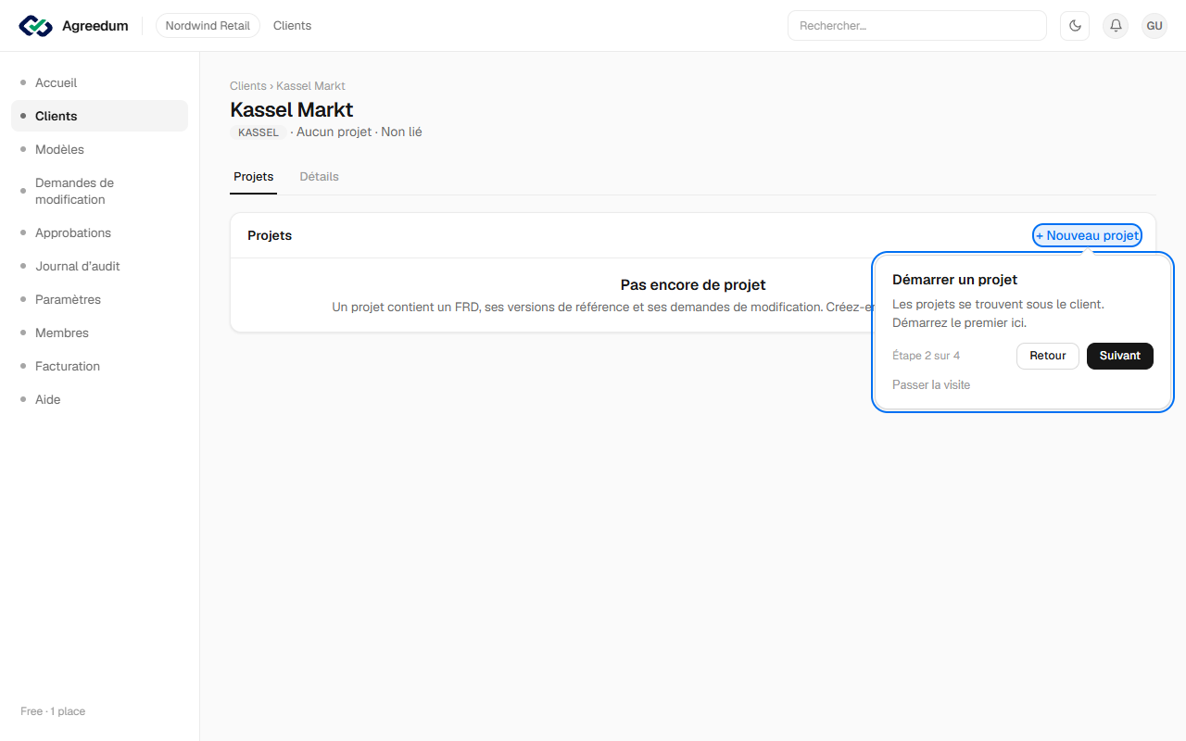The image size is (1186, 741).
Task: Open Membres in the sidebar
Action: coord(99,333)
